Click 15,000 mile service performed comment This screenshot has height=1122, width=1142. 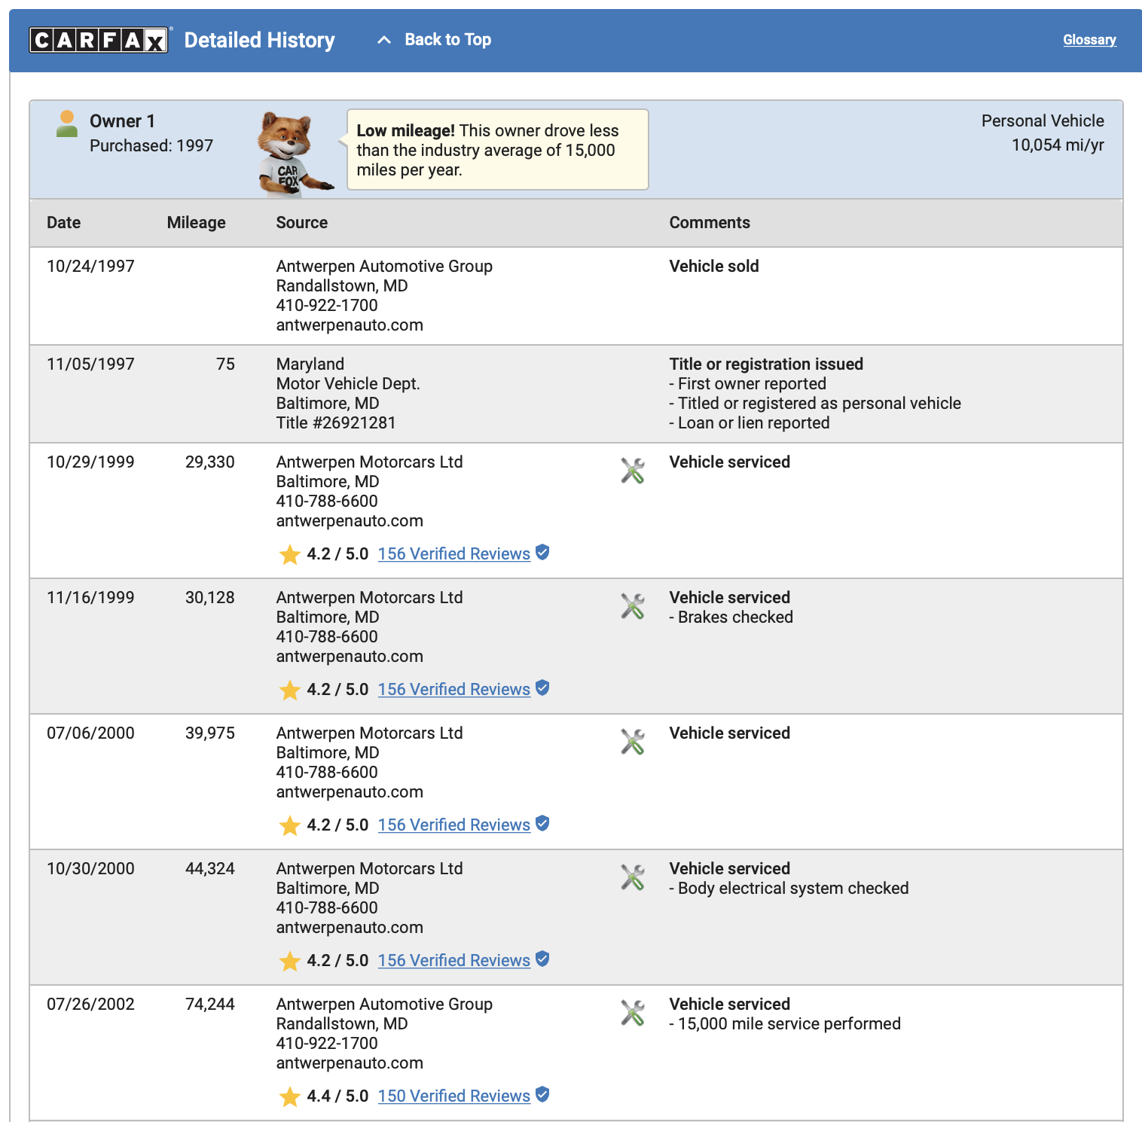tap(785, 1024)
